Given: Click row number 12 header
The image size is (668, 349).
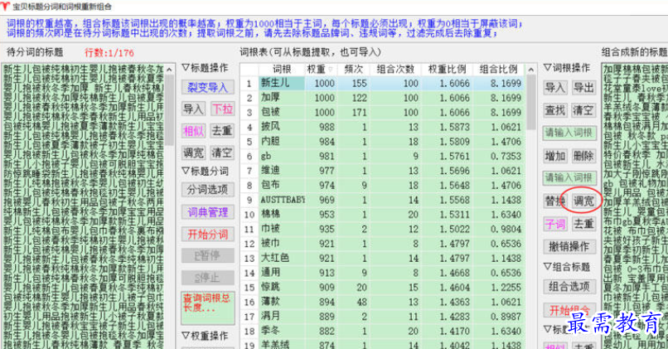Looking at the screenshot, I should coord(249,244).
